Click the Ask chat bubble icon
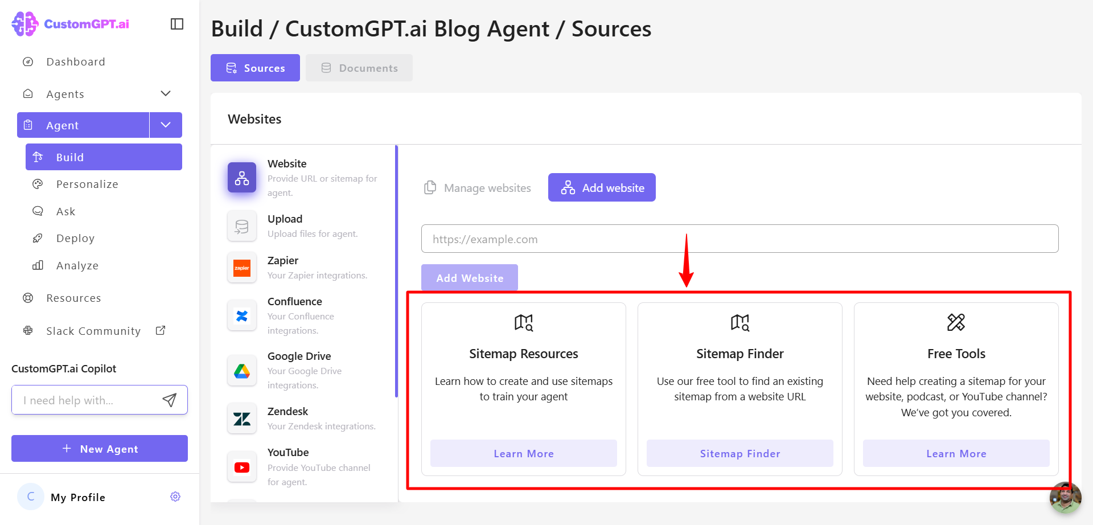Screen dimensions: 1093x525 click(38, 211)
